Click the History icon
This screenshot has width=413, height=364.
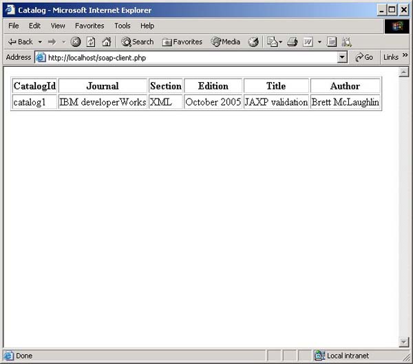(x=253, y=41)
